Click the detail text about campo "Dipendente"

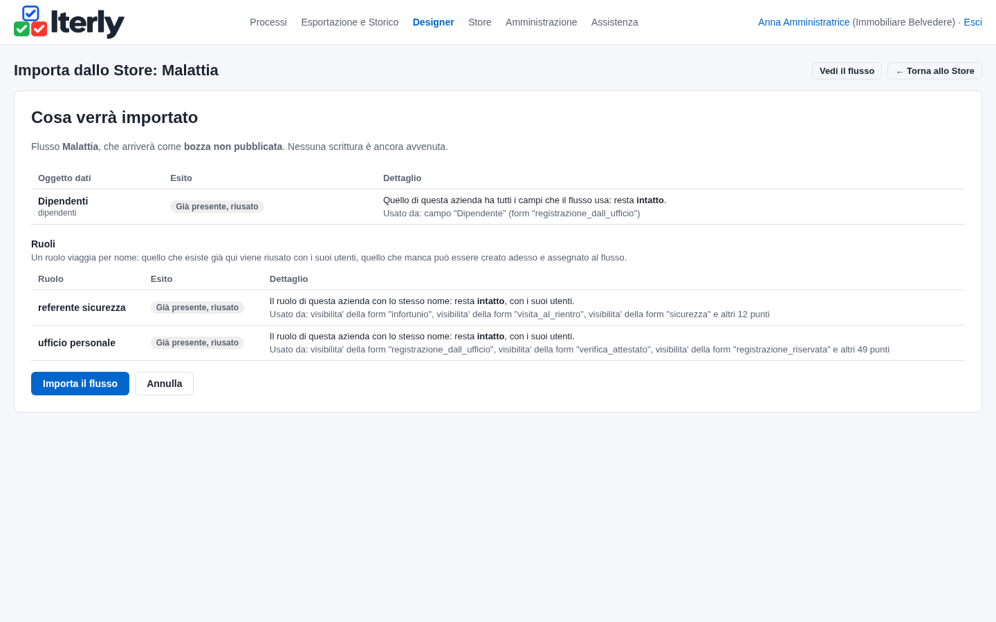pos(512,214)
